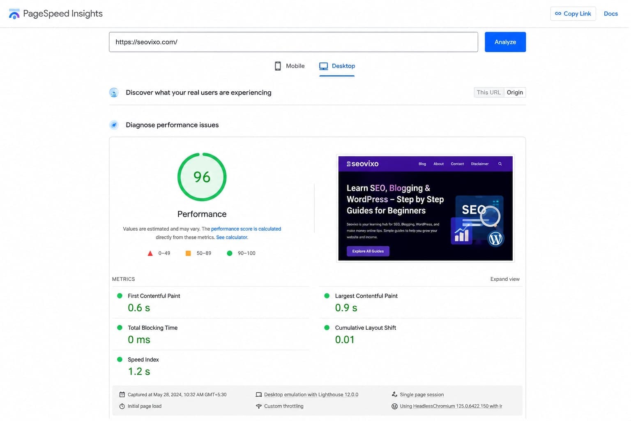Expand the metrics with Expand view
Screen dimensions: 631x421
pos(505,279)
